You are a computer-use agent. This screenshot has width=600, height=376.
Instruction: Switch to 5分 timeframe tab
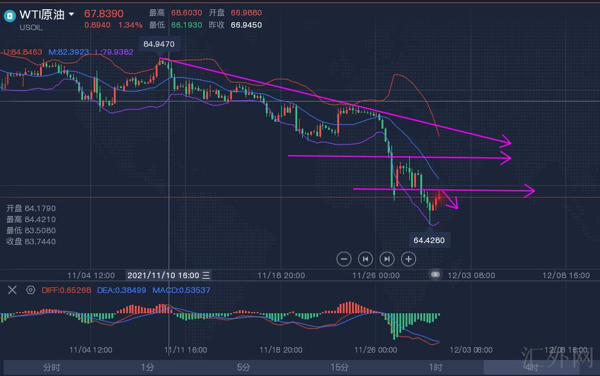(243, 367)
